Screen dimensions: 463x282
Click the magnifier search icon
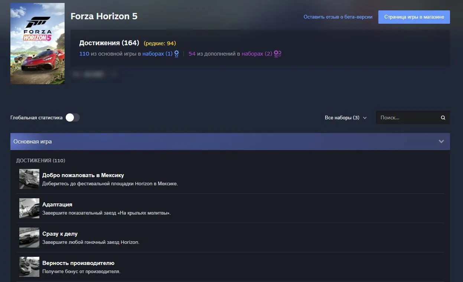(443, 118)
